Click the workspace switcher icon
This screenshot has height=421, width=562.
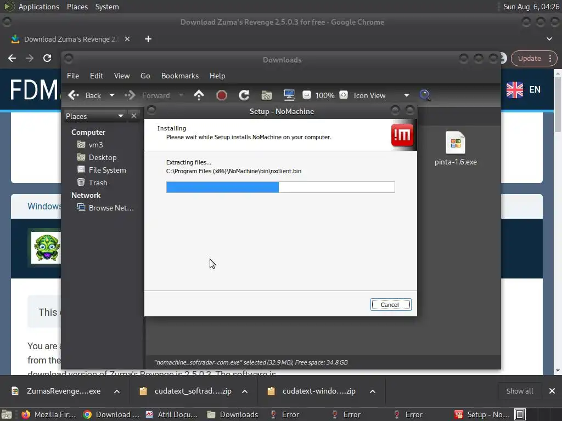point(520,414)
